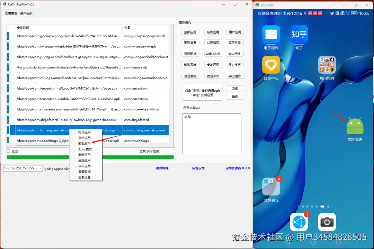Click the 批量冻结 button
The width and height of the screenshot is (374, 249).
pos(213,76)
